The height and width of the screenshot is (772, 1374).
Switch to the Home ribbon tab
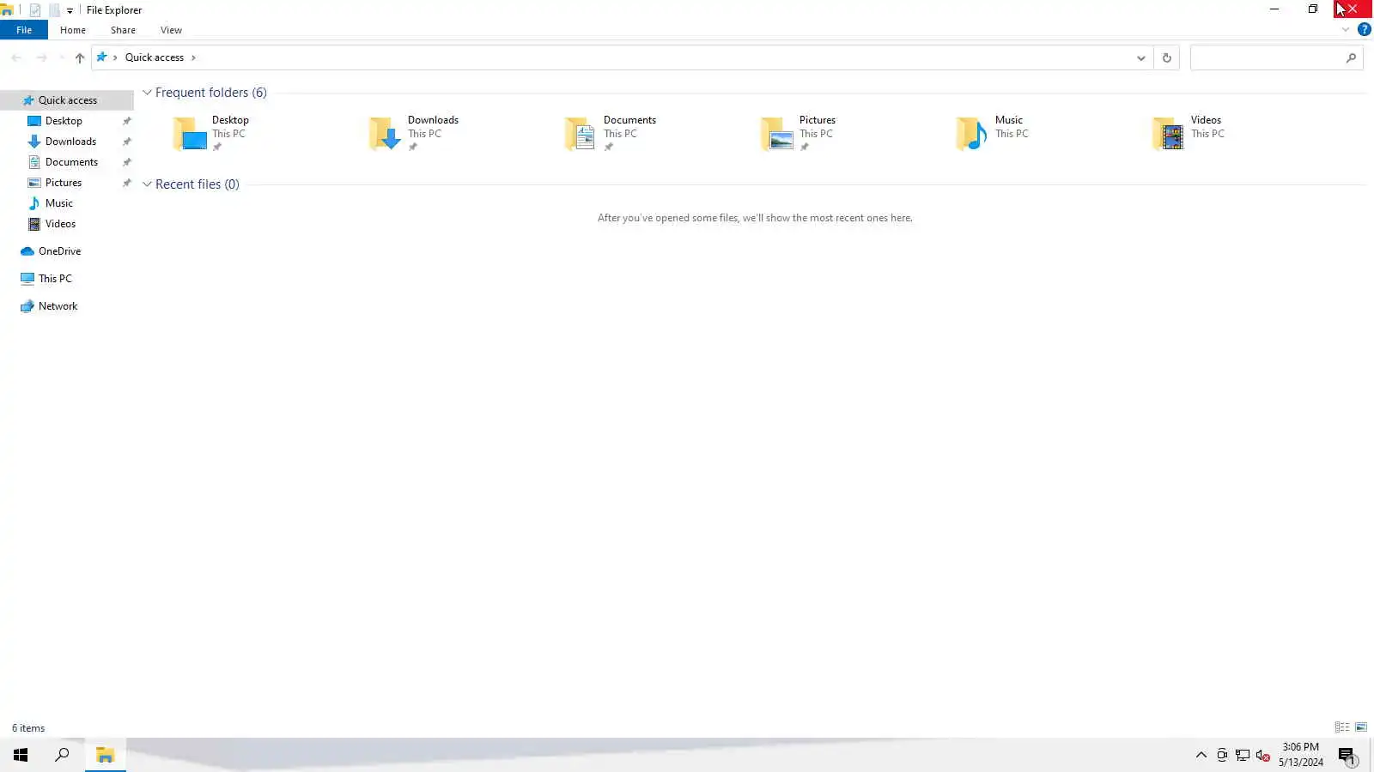point(73,30)
